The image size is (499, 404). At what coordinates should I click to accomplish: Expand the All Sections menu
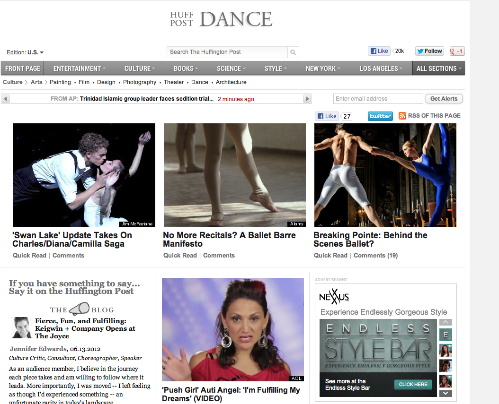[x=438, y=69]
